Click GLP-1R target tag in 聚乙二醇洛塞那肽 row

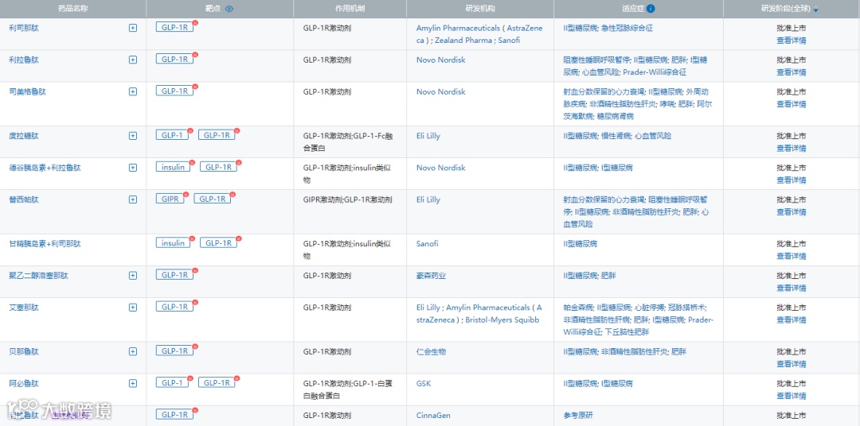tap(174, 275)
